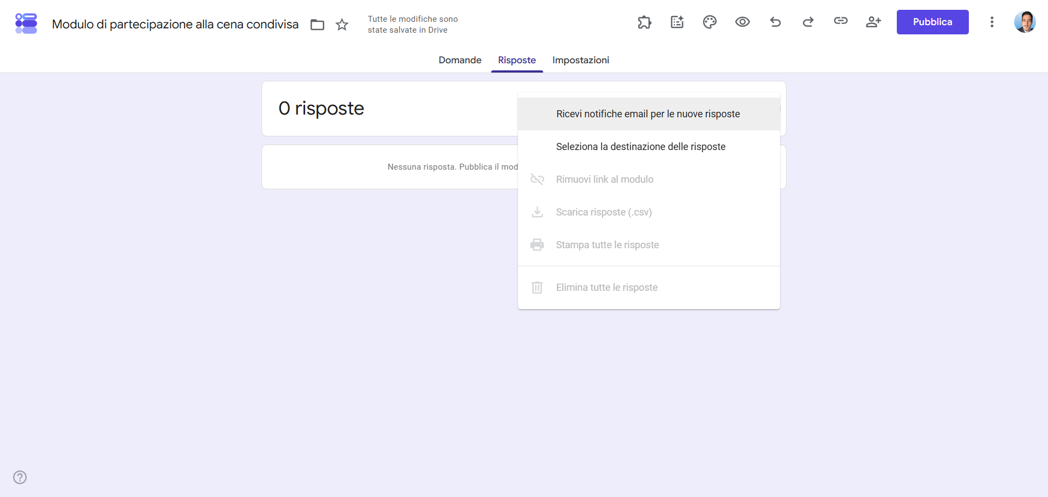Open the import questions icon
The height and width of the screenshot is (497, 1048).
click(677, 22)
